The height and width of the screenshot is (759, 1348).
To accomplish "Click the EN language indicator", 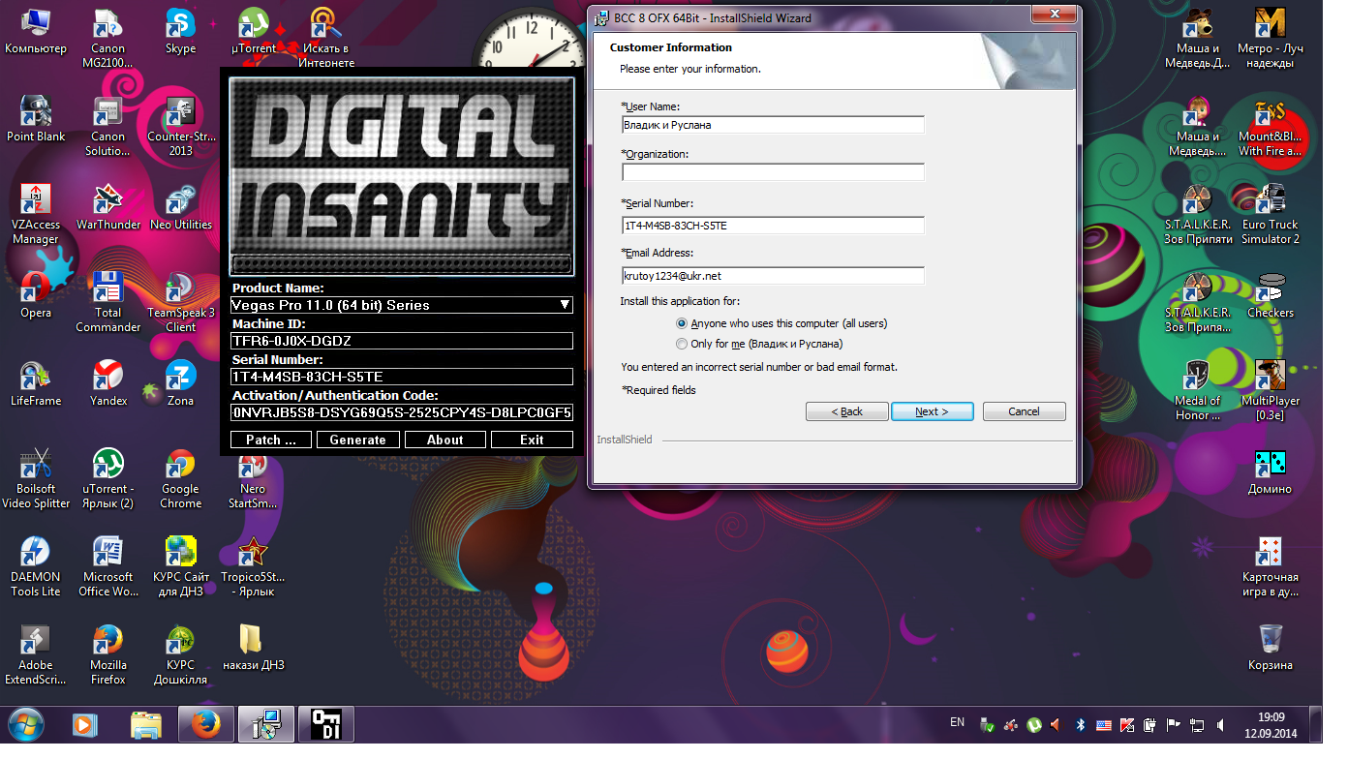I will tap(957, 722).
